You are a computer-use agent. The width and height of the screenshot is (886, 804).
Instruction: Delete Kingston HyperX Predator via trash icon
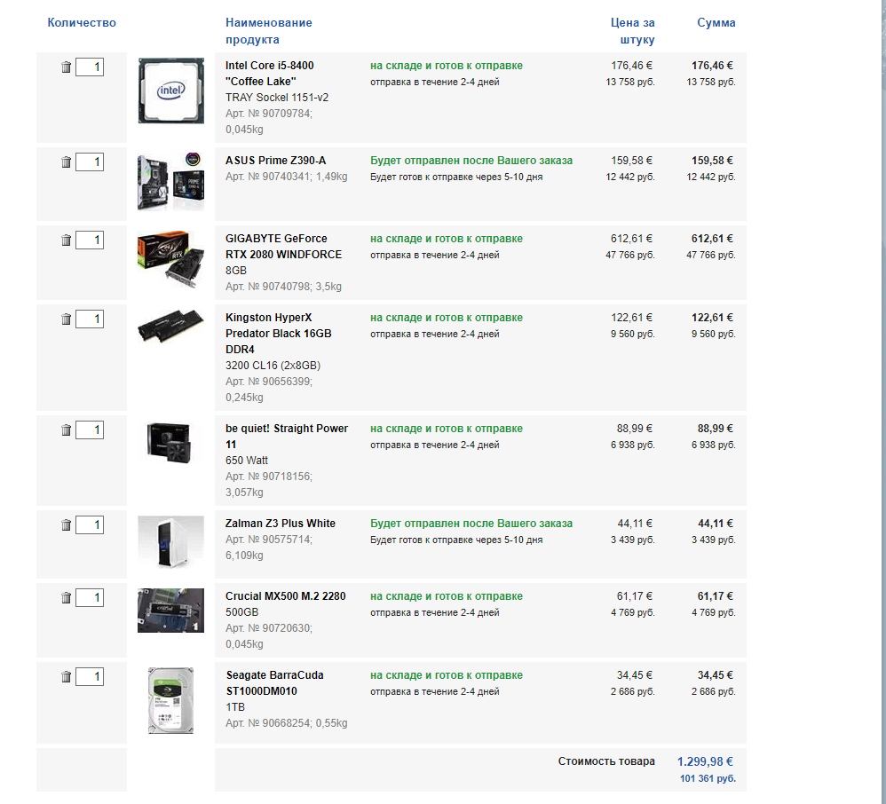pyautogui.click(x=66, y=319)
